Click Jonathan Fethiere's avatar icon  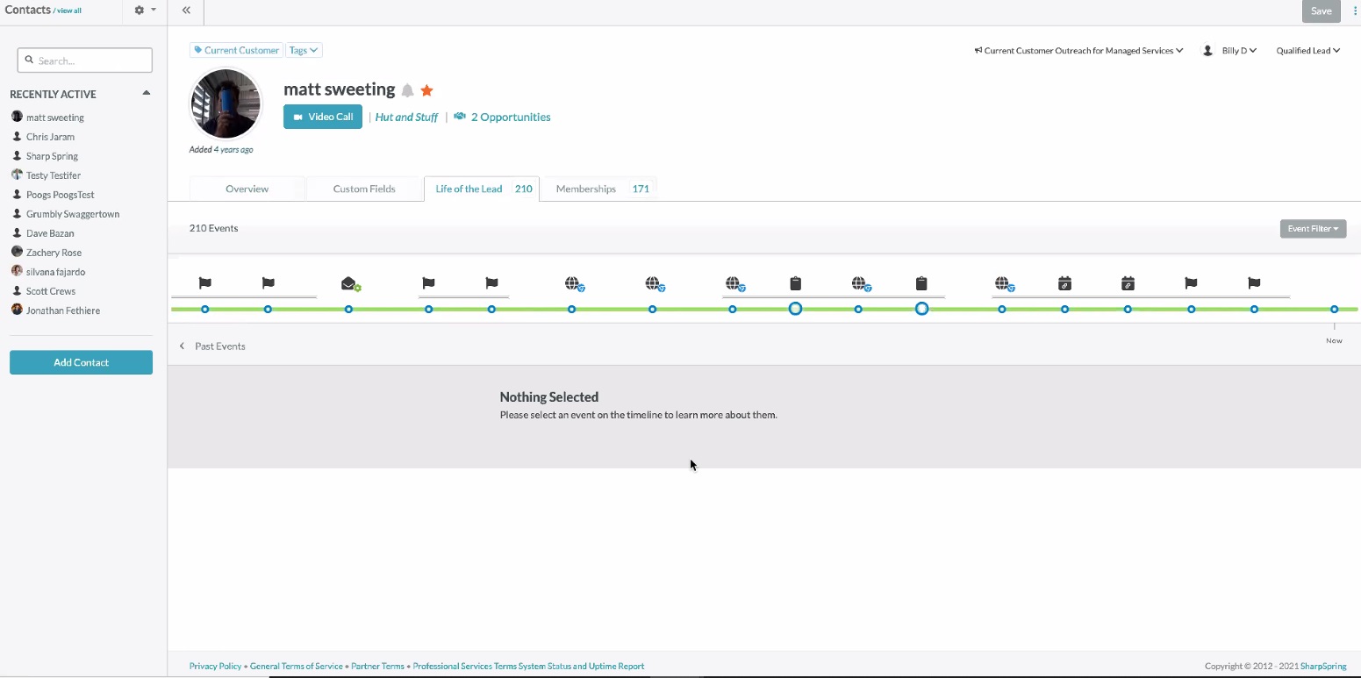(x=17, y=310)
